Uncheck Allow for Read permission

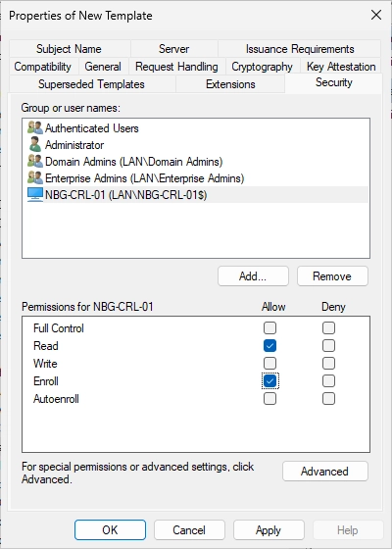click(269, 345)
